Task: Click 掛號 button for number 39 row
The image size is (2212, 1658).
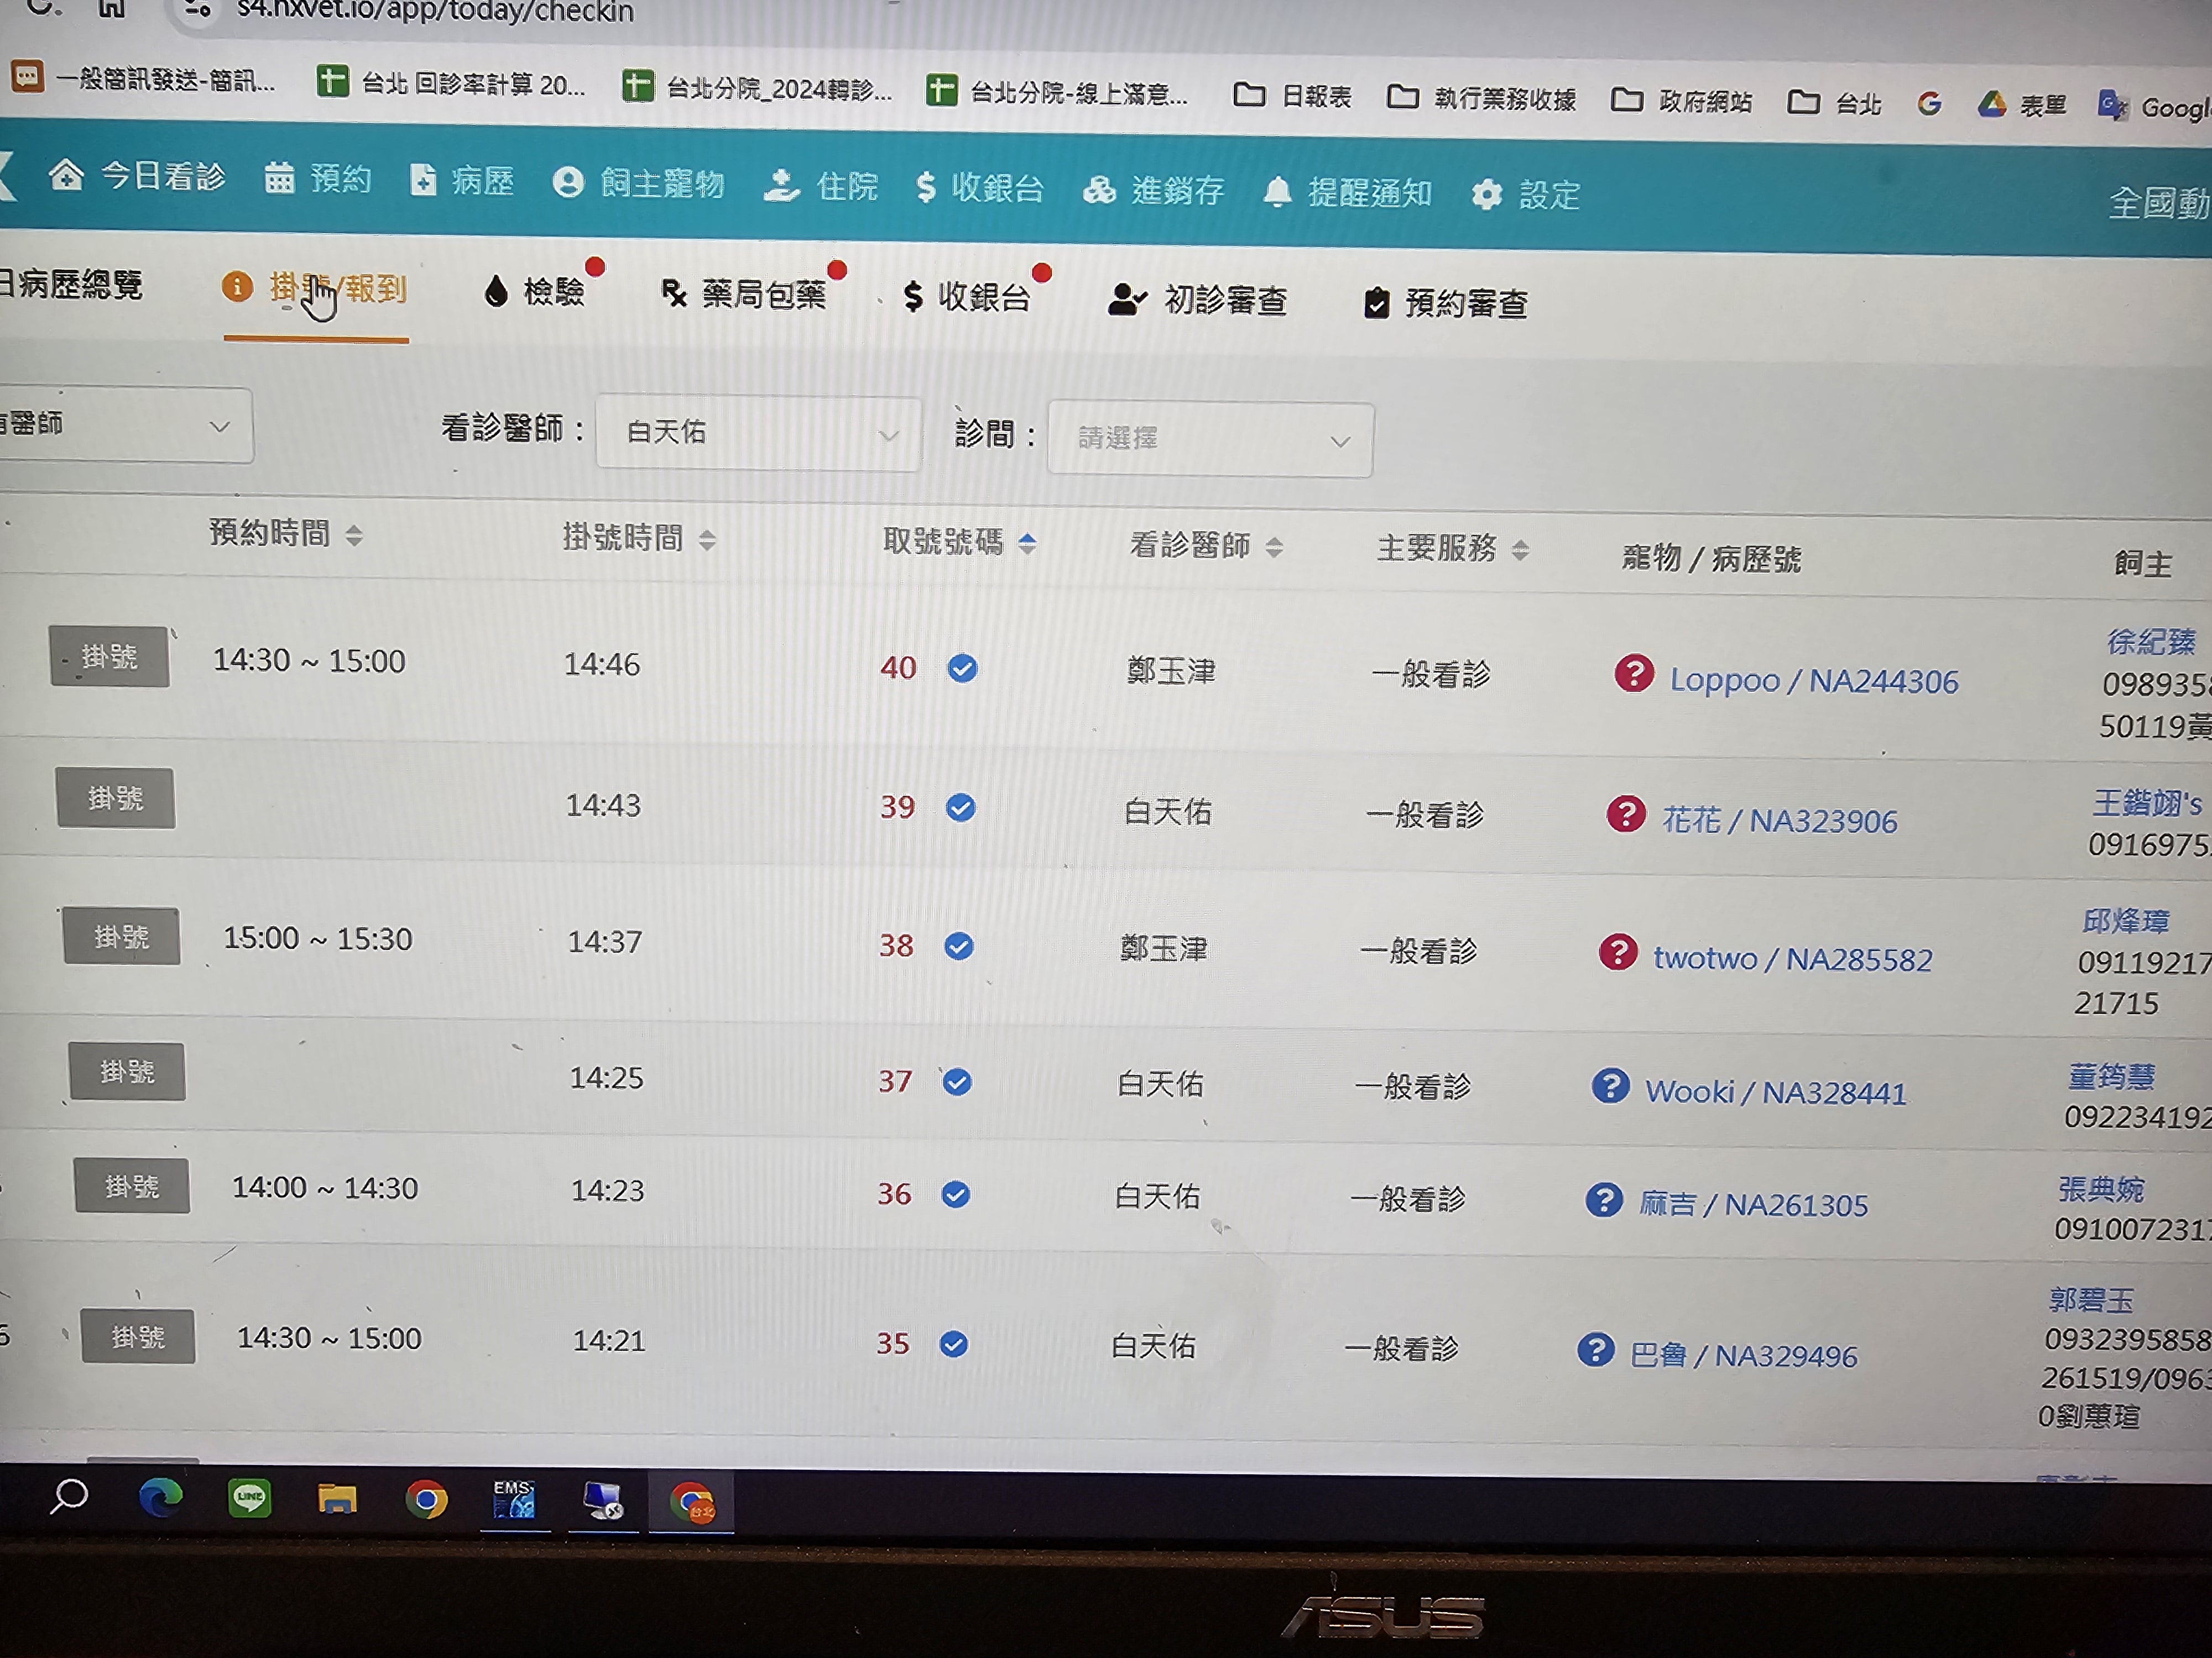Action: [115, 797]
